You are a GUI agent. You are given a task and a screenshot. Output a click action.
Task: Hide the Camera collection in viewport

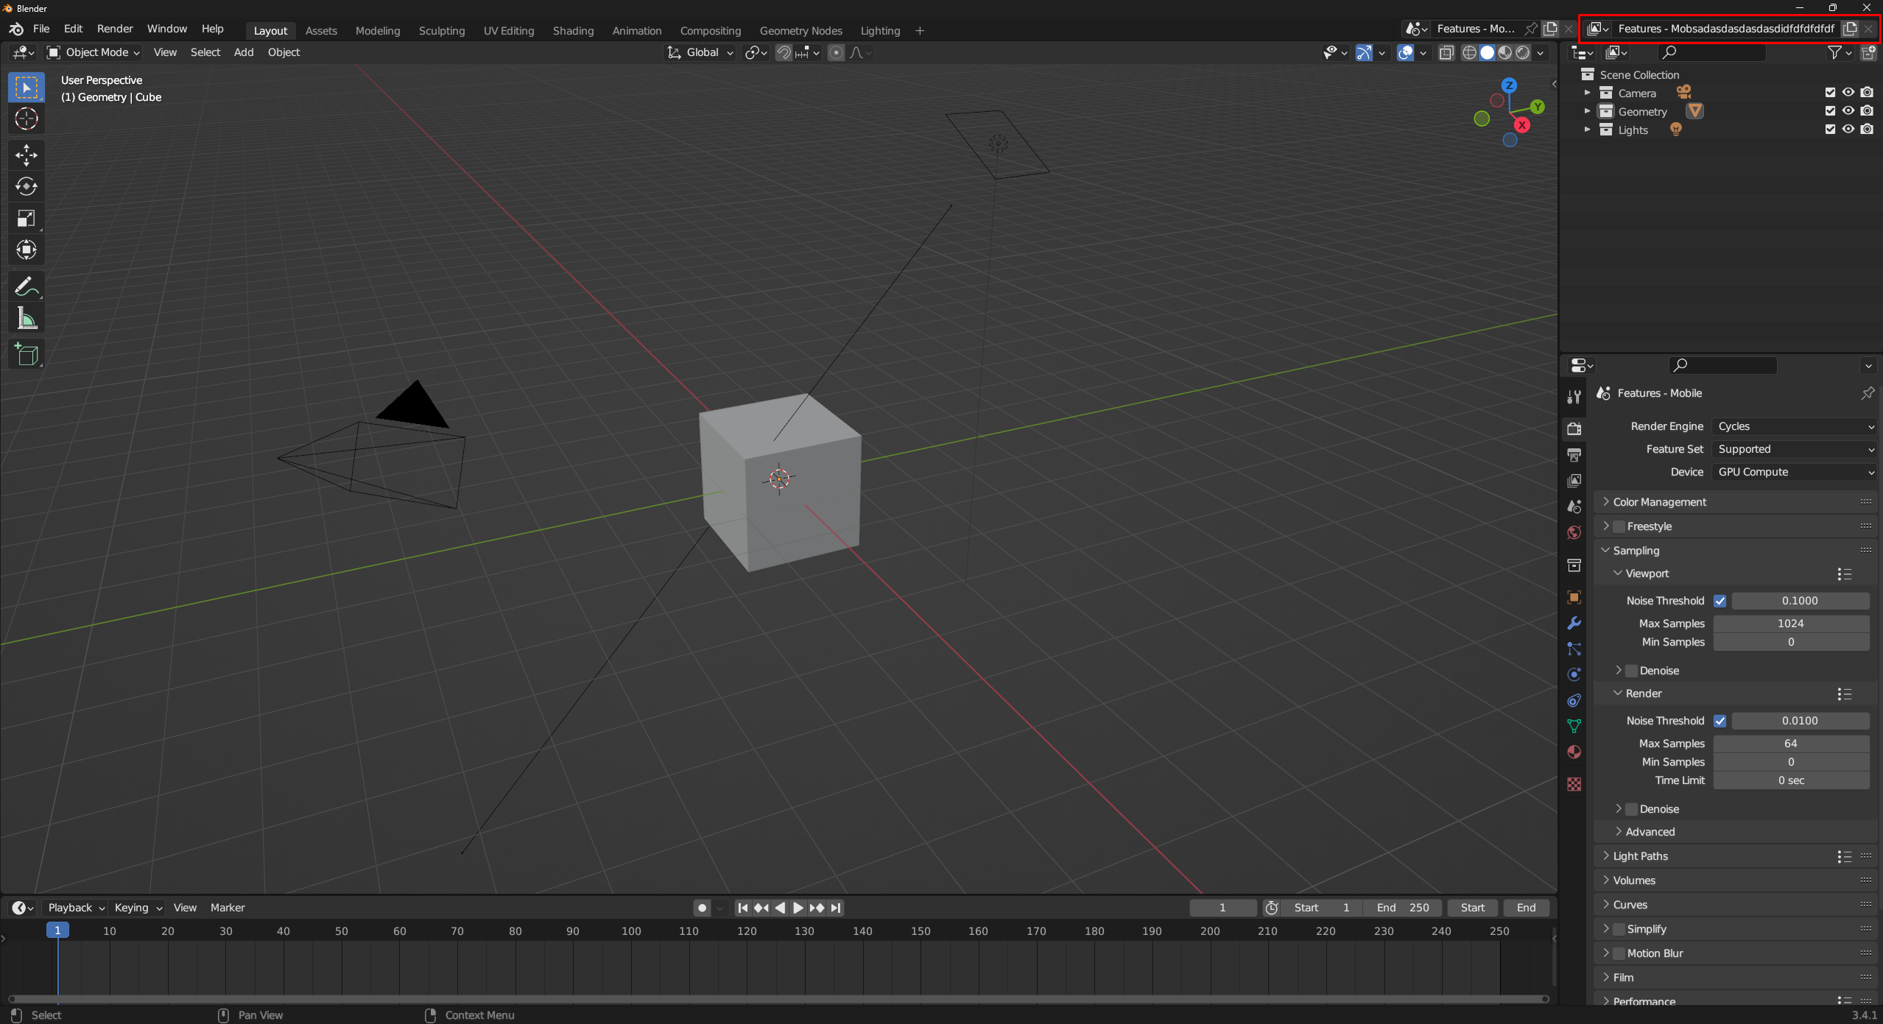[x=1848, y=93]
